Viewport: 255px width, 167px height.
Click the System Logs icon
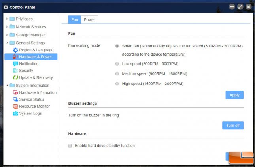click(15, 113)
